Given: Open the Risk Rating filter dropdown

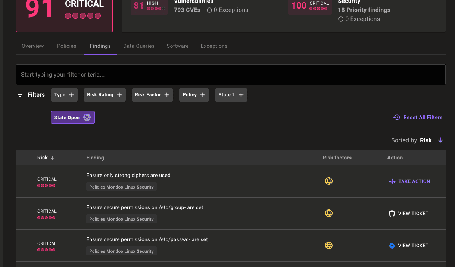Looking at the screenshot, I should 105,94.
